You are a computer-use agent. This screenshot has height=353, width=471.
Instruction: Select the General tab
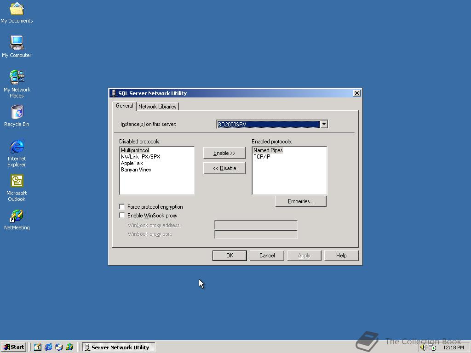point(124,106)
